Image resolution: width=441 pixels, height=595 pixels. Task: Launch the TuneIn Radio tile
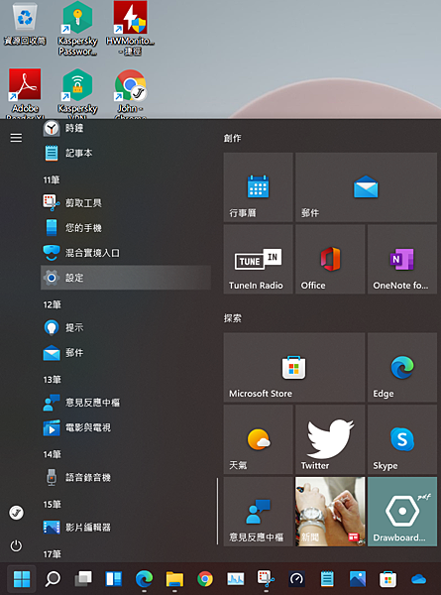pyautogui.click(x=259, y=259)
